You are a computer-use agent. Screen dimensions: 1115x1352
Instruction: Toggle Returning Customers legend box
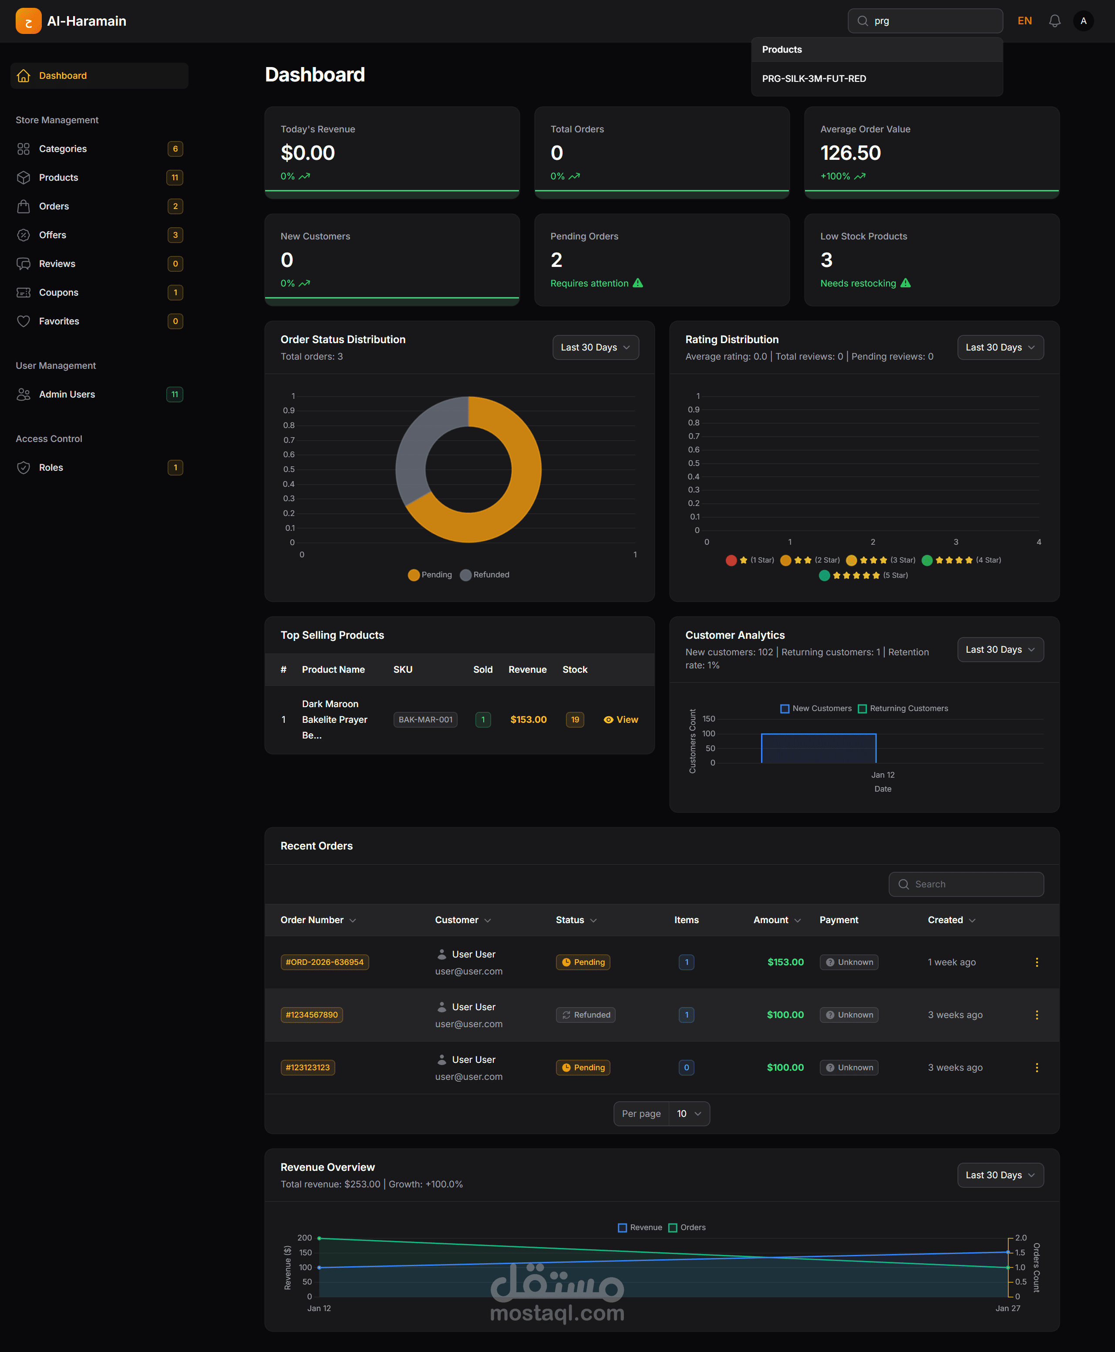tap(862, 708)
